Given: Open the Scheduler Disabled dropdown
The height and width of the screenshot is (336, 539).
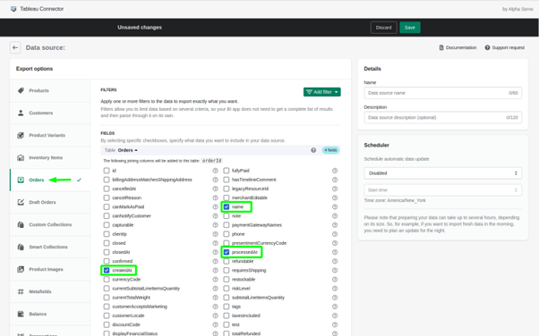Looking at the screenshot, I should [442, 173].
